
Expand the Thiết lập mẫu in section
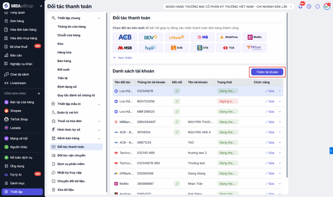99,104
